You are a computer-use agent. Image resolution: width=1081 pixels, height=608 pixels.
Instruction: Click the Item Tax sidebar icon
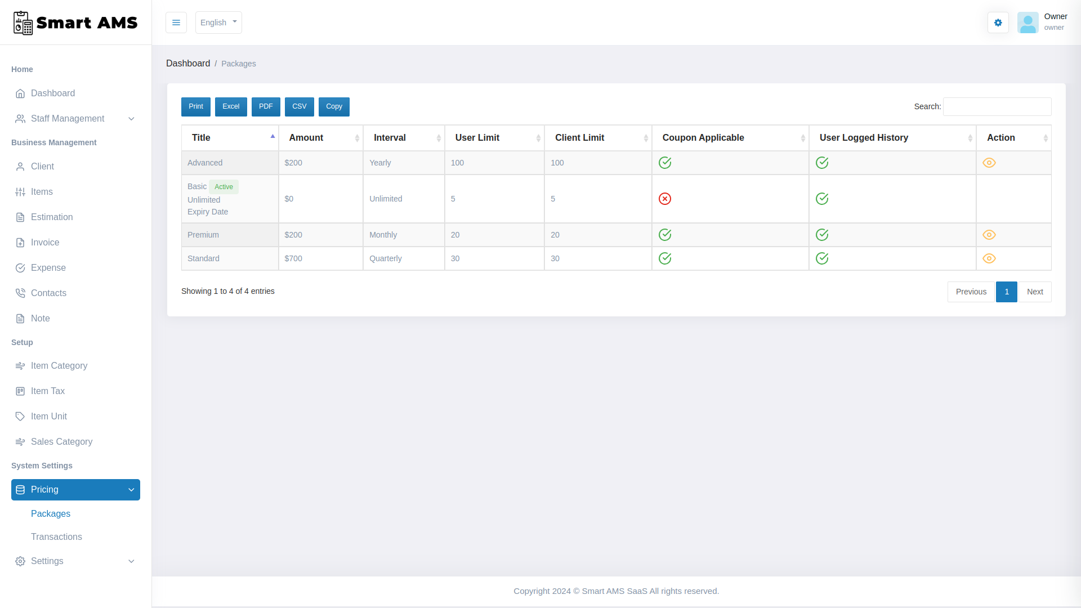[20, 391]
